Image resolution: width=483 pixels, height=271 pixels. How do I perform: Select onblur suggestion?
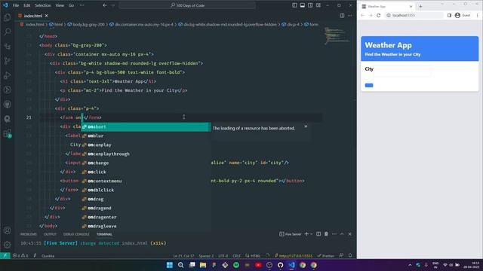pos(146,135)
